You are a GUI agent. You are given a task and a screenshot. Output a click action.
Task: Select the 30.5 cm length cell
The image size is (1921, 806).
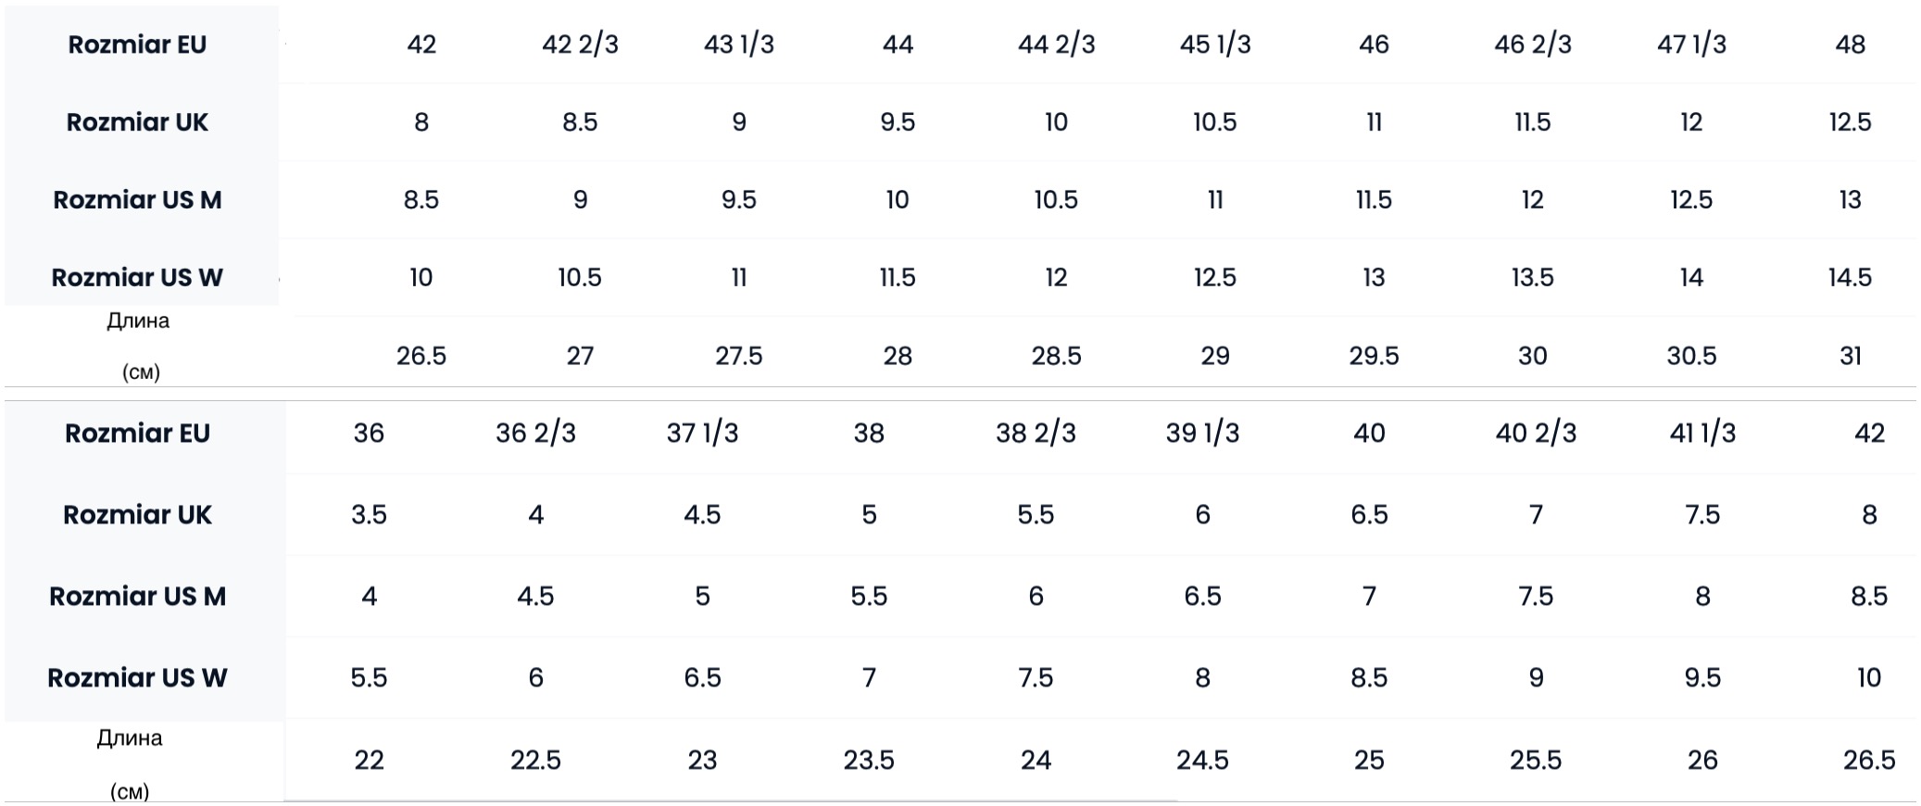(x=1691, y=356)
